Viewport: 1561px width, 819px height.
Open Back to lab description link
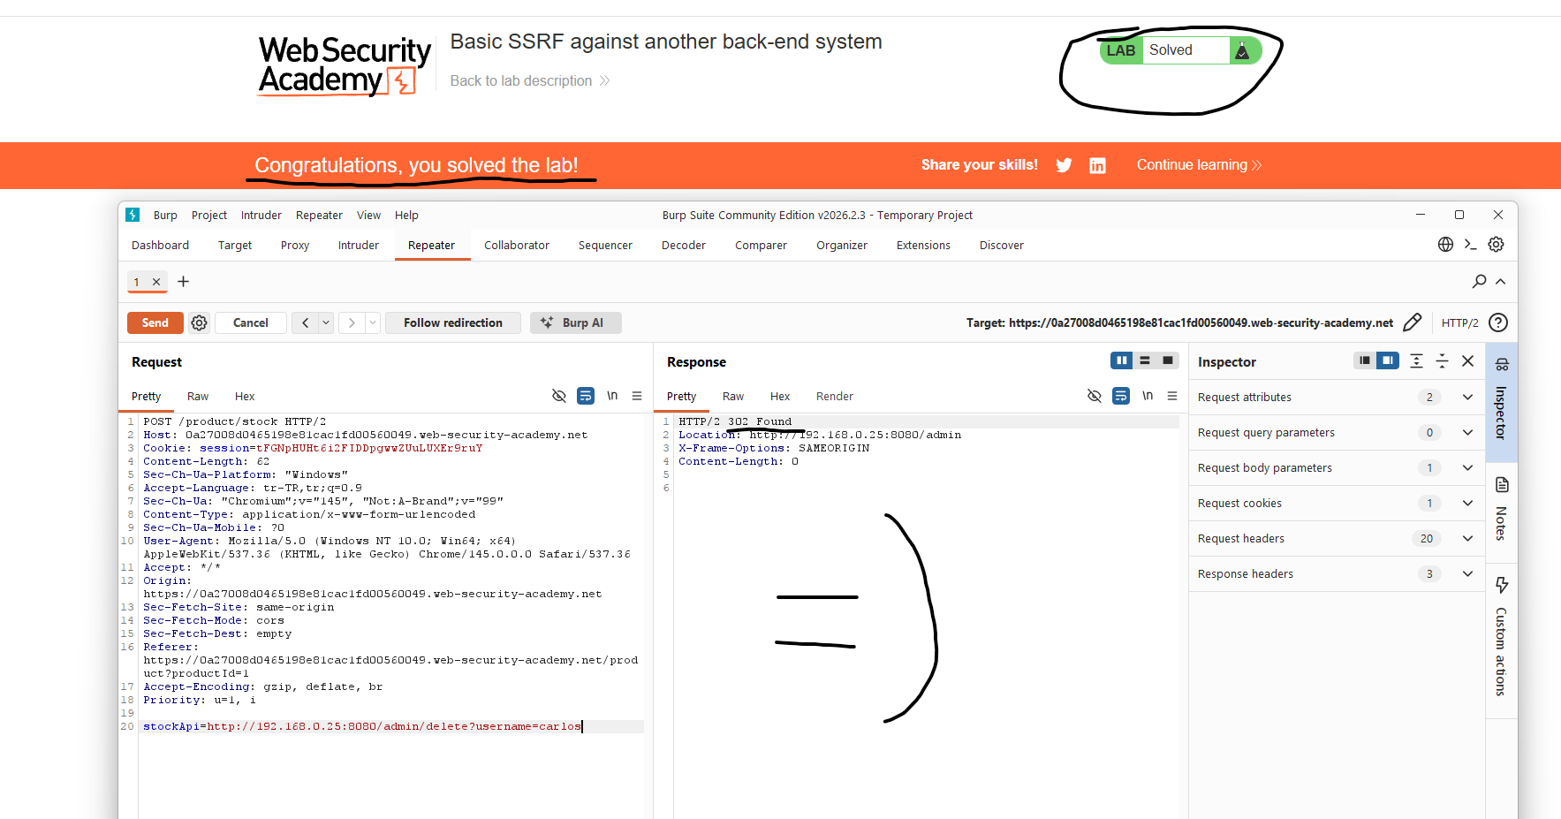(530, 80)
